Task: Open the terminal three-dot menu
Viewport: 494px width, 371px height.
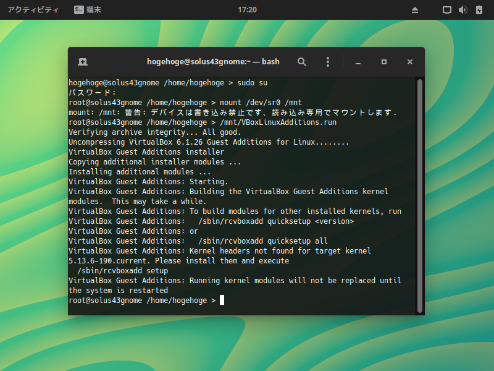Action: point(328,62)
